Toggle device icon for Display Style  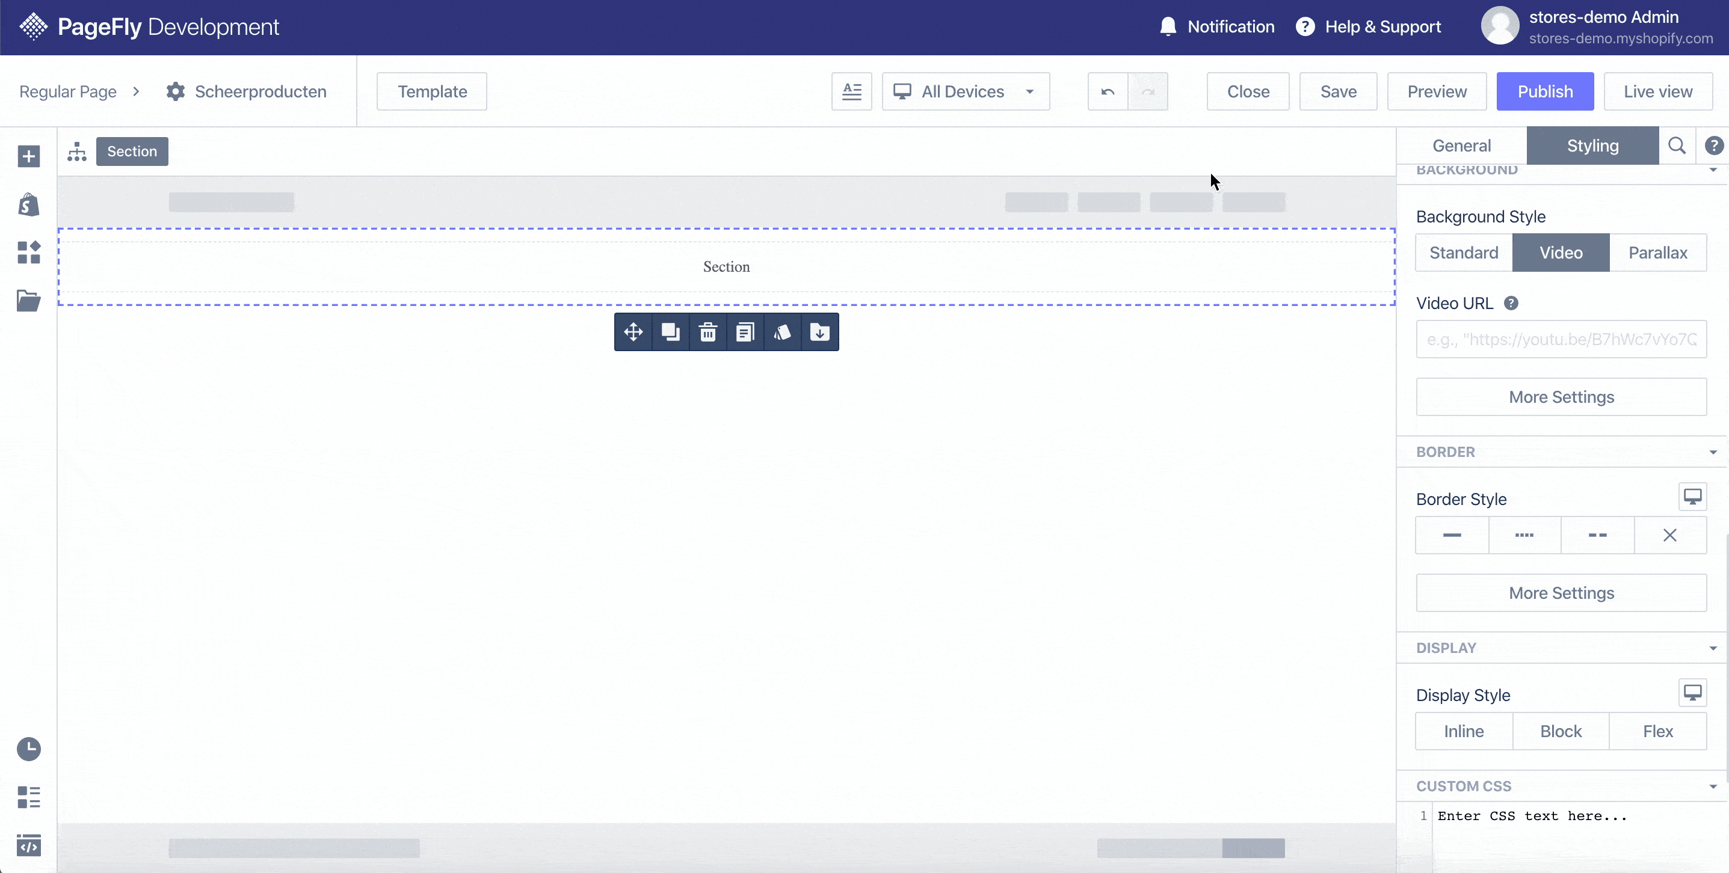1692,693
